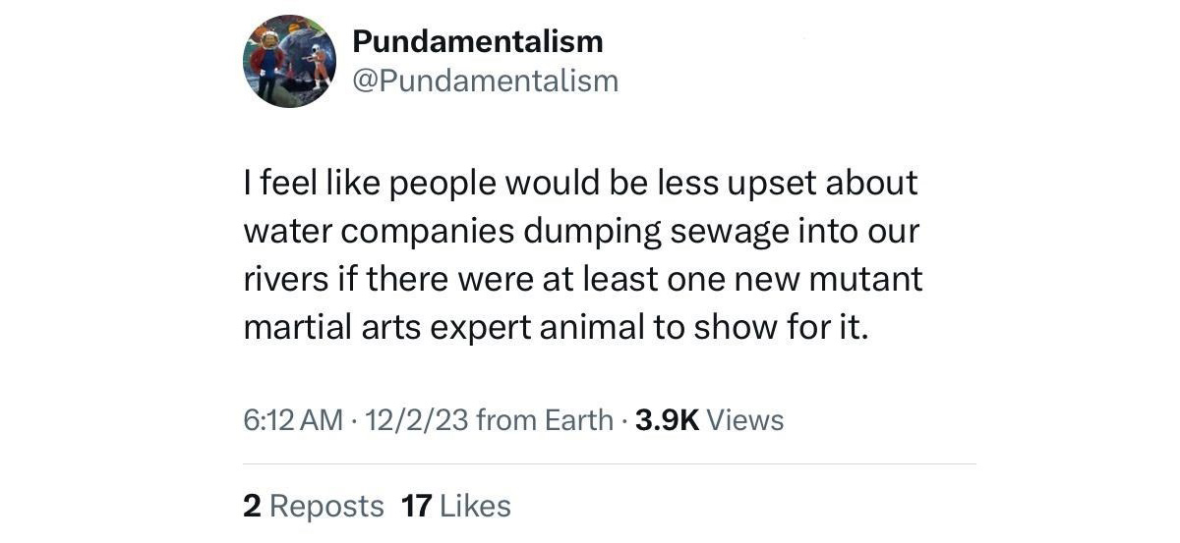Click the word "mutant" in the tweet

click(866, 279)
